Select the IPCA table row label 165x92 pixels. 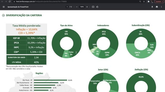tap(16, 43)
